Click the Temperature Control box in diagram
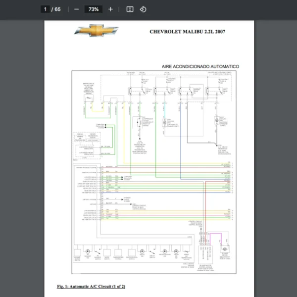297x297 pixels. pos(119,251)
